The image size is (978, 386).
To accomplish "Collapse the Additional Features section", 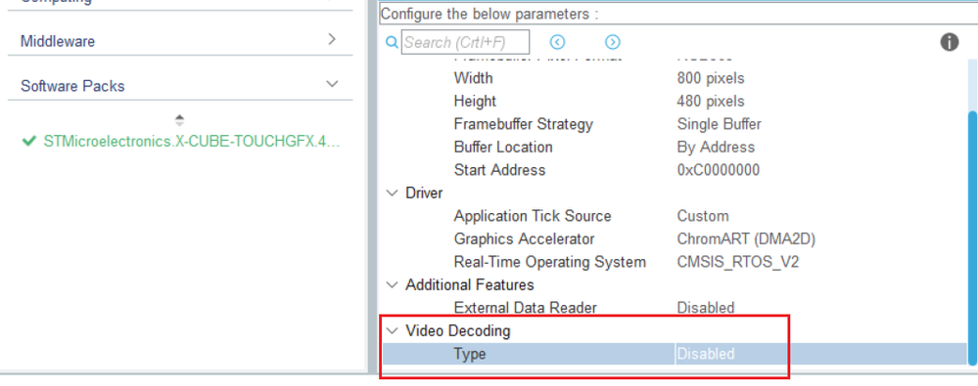I will (x=392, y=285).
